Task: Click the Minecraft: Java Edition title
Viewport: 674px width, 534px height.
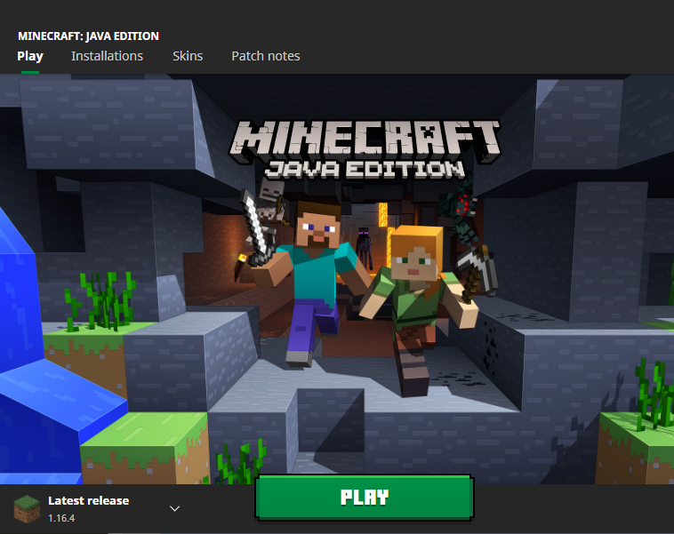Action: [x=88, y=36]
